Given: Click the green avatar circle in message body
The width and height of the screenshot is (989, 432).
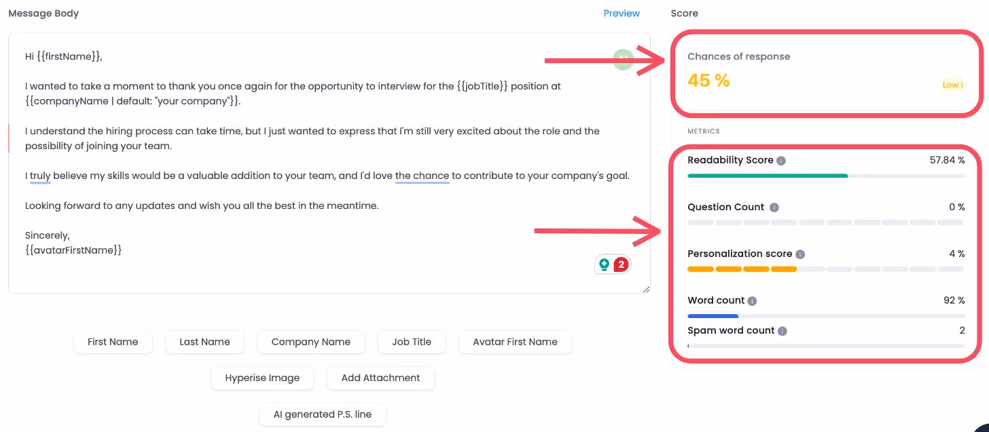Looking at the screenshot, I should point(623,59).
